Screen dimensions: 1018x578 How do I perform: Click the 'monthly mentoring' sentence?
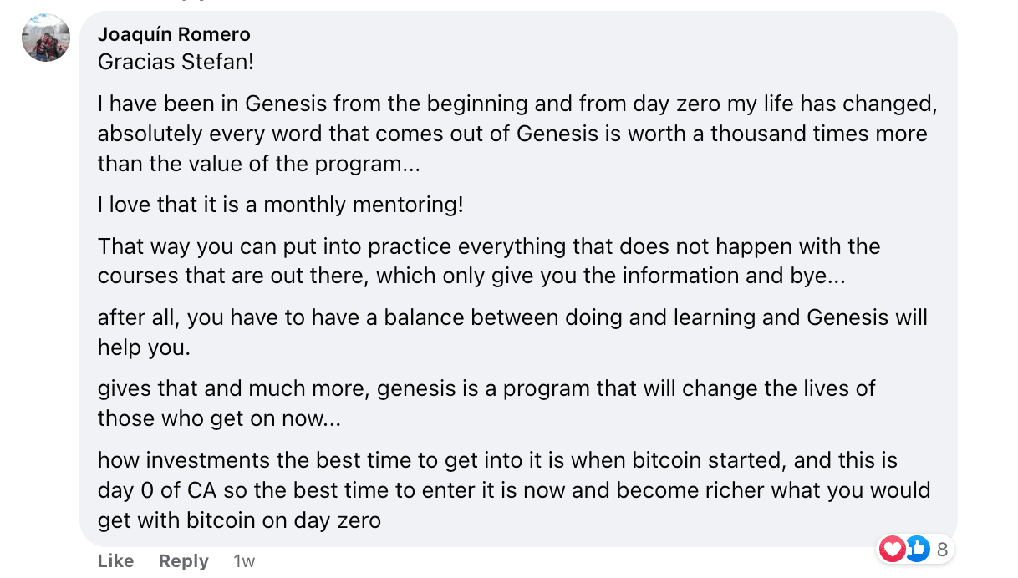click(280, 205)
